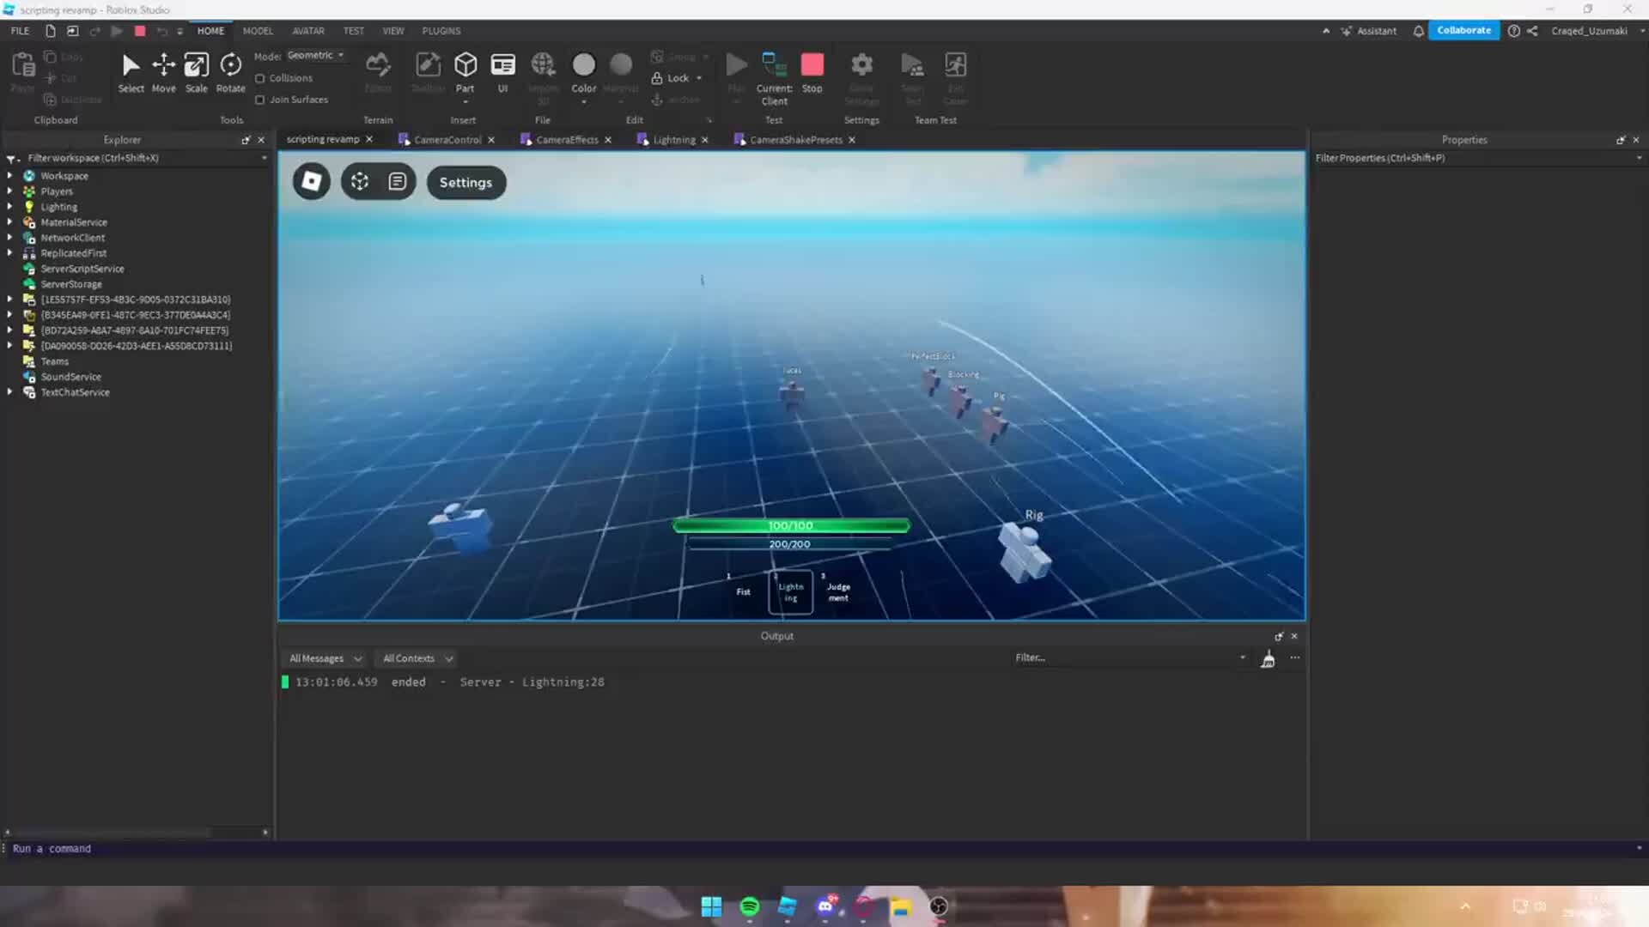The height and width of the screenshot is (927, 1649).
Task: Open the UI insert tool
Action: (503, 73)
